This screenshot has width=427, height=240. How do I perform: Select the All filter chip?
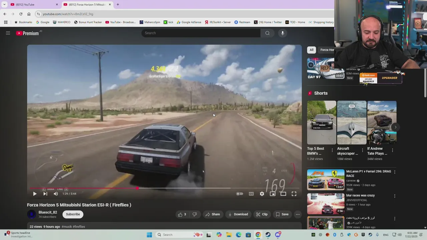click(312, 50)
